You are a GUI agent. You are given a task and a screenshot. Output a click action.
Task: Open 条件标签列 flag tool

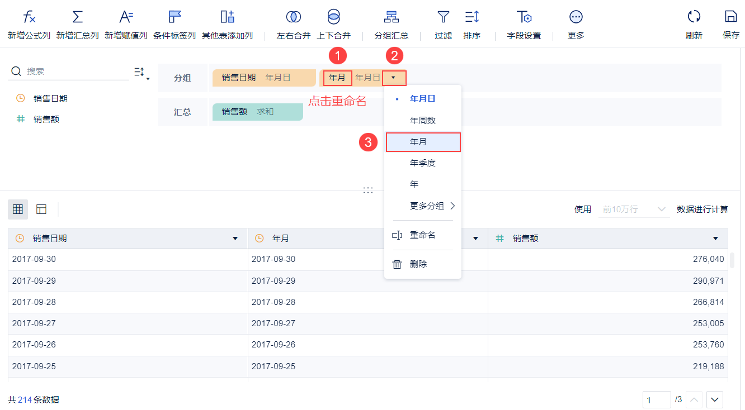175,17
